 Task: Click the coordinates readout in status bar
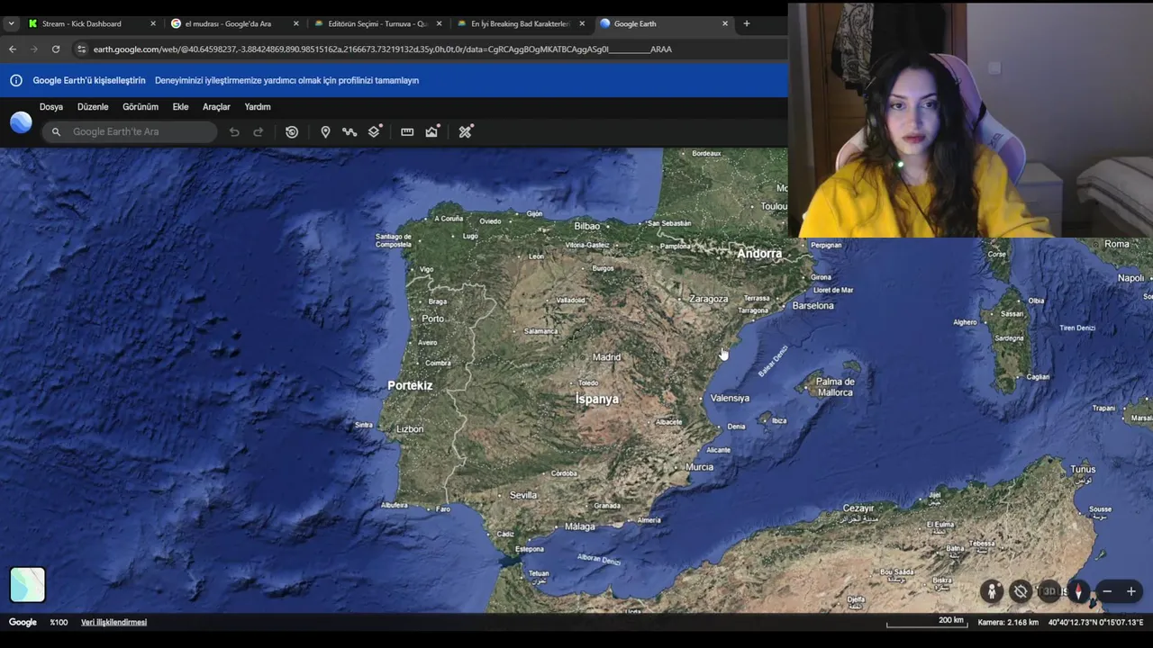tap(1095, 622)
